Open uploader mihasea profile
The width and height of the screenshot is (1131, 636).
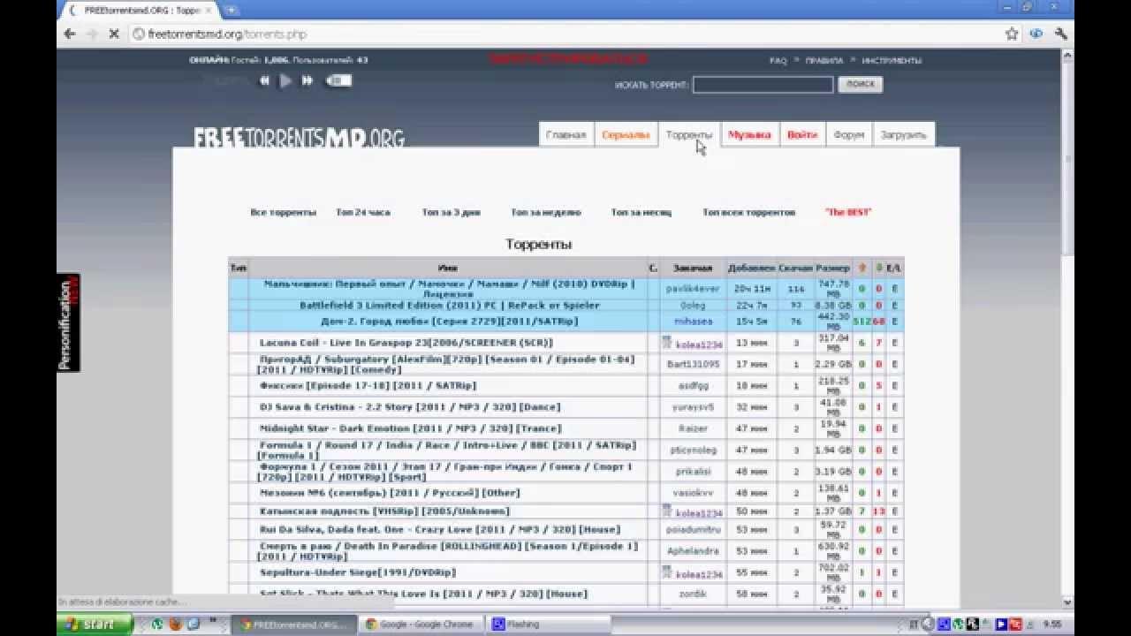tap(693, 322)
